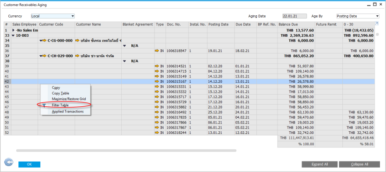Open link arrow for document 1006316492

click(157, 112)
